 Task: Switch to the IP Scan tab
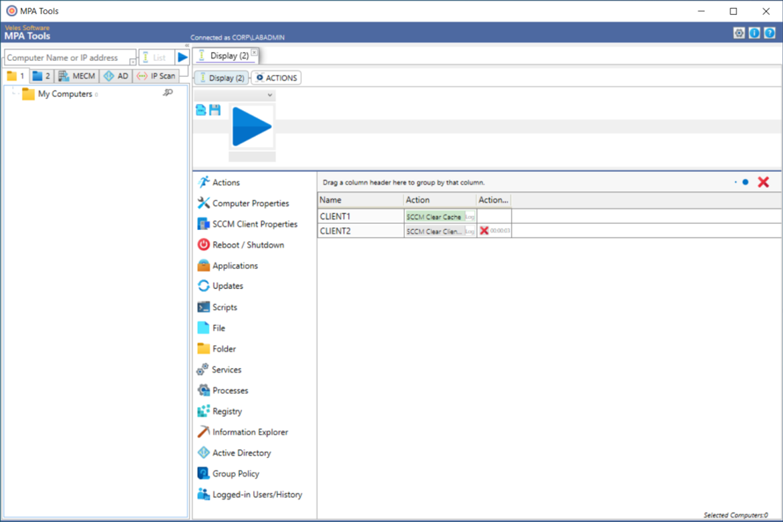(x=156, y=76)
